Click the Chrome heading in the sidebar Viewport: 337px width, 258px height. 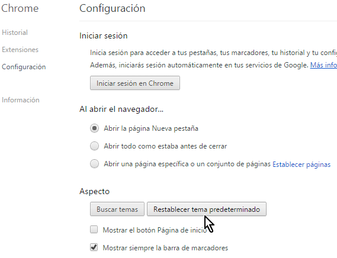point(20,8)
